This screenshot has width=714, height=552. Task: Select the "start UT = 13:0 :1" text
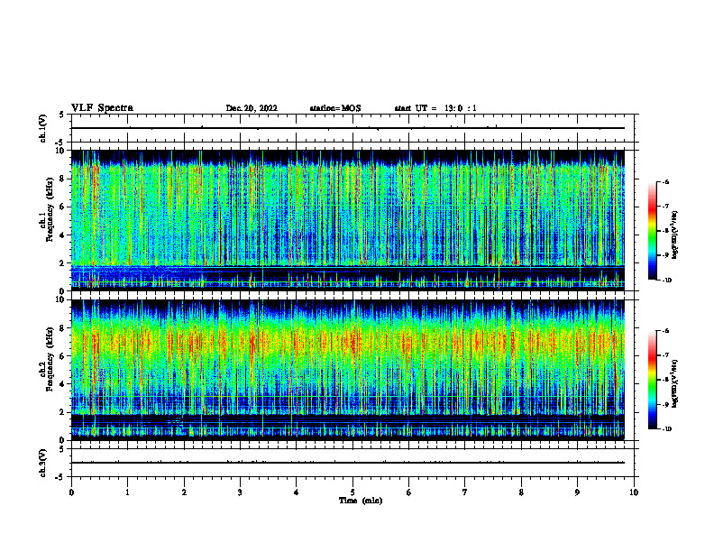(435, 108)
